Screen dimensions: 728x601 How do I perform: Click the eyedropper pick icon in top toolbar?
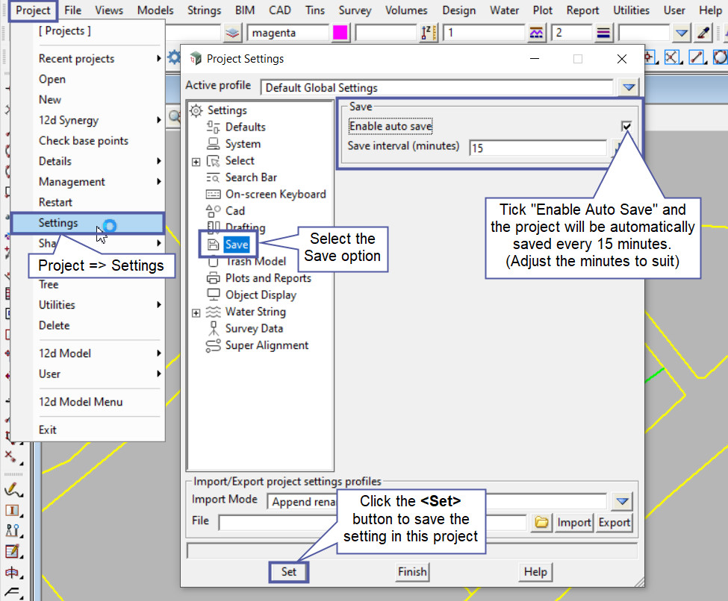point(703,33)
